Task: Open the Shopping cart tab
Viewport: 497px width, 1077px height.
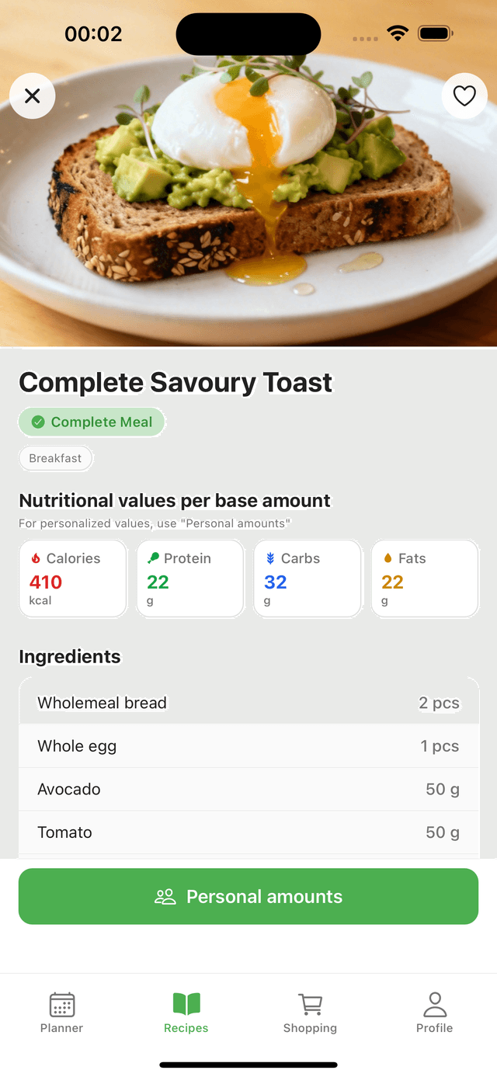Action: click(x=310, y=1012)
